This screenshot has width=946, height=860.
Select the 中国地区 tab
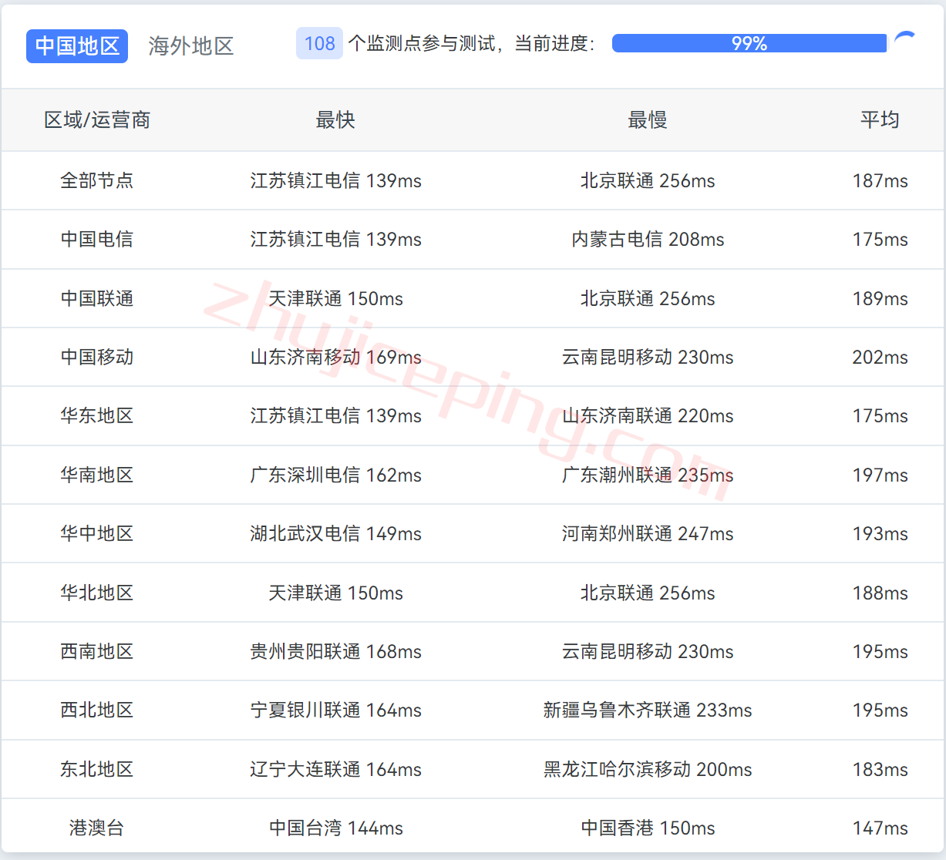tap(77, 46)
